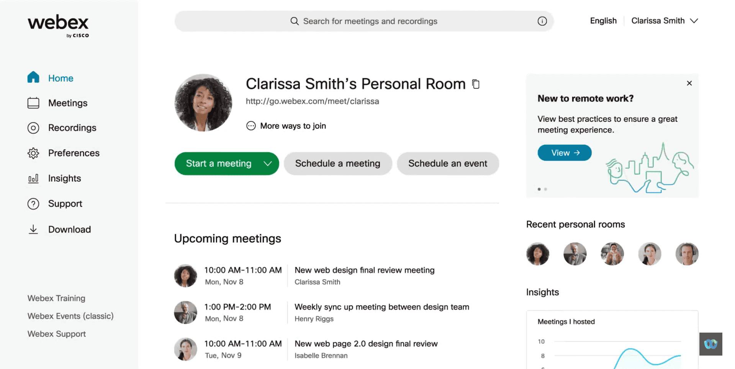Screen dimensions: 735x369
Task: Open Weekly sync up meeting between design team
Action: [382, 307]
